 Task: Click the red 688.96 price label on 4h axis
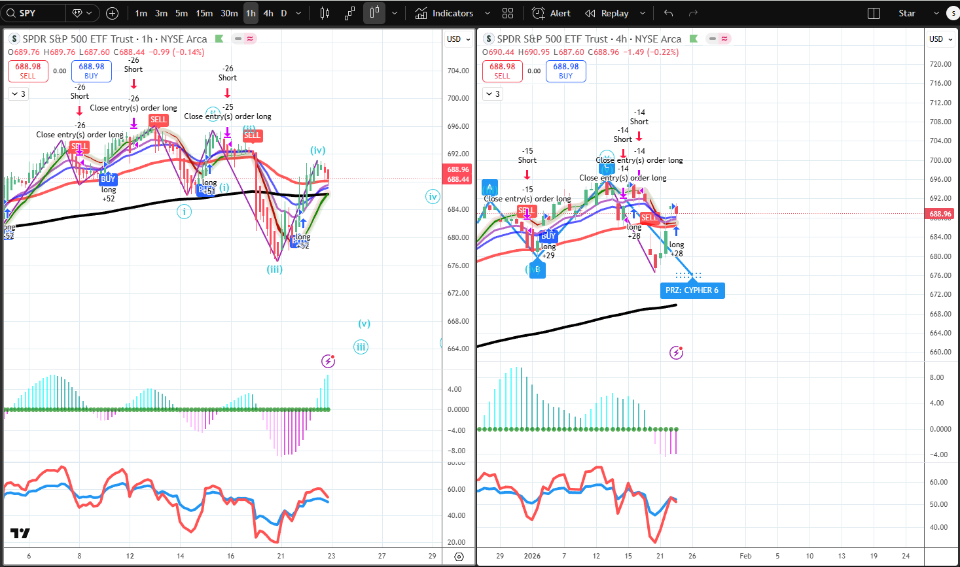tap(941, 214)
